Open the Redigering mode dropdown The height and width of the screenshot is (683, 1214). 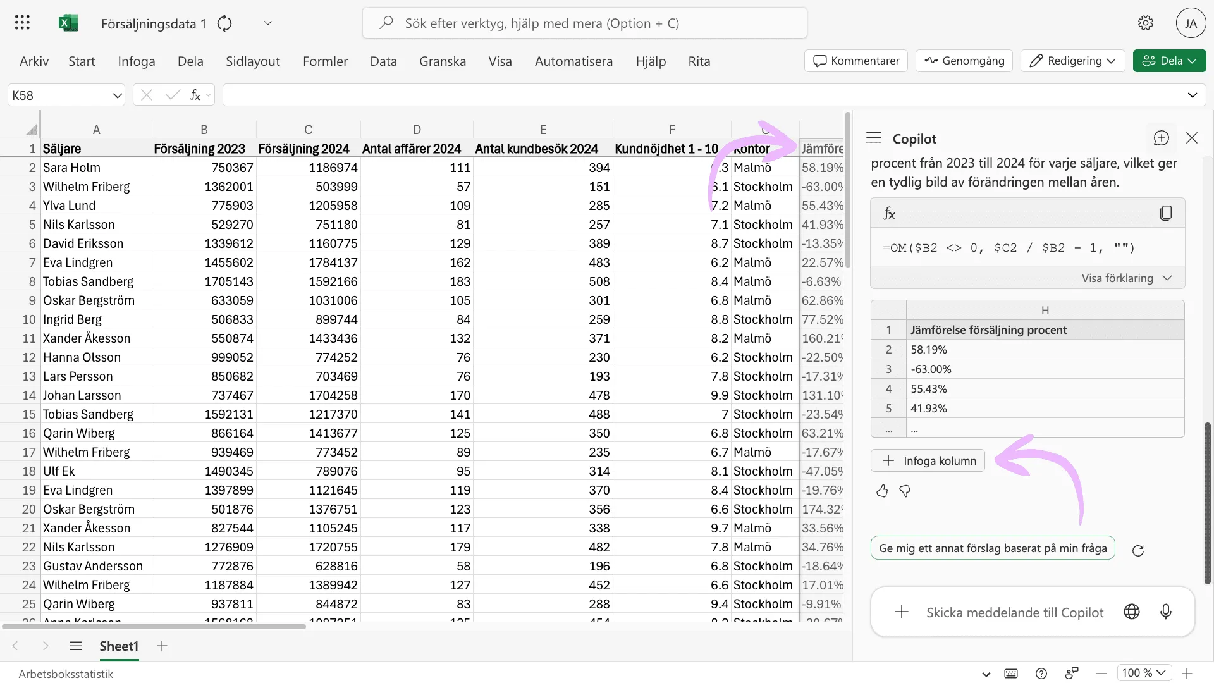tap(1073, 61)
